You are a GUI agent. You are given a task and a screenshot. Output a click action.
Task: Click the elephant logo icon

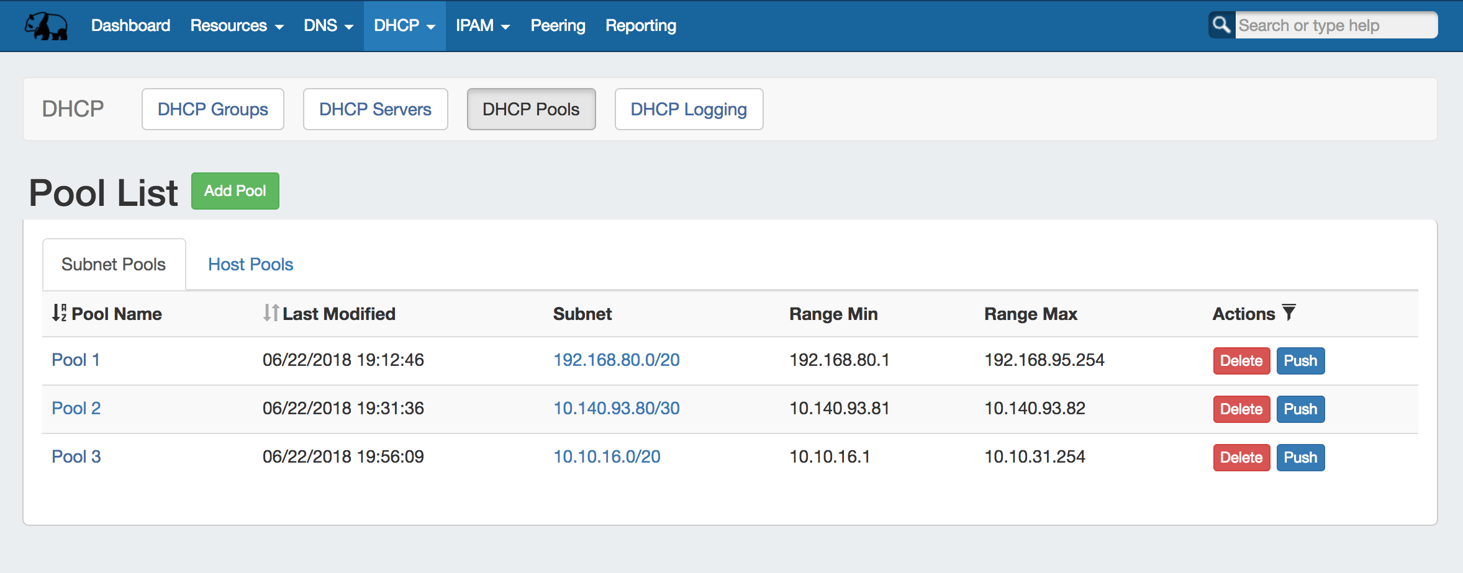pos(46,26)
